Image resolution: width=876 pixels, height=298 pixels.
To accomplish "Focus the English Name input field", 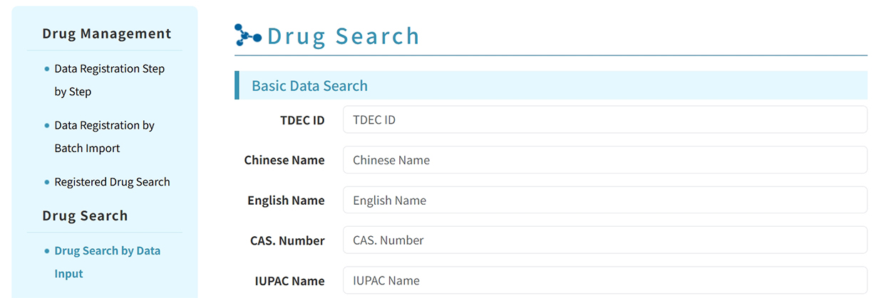I will (x=605, y=200).
